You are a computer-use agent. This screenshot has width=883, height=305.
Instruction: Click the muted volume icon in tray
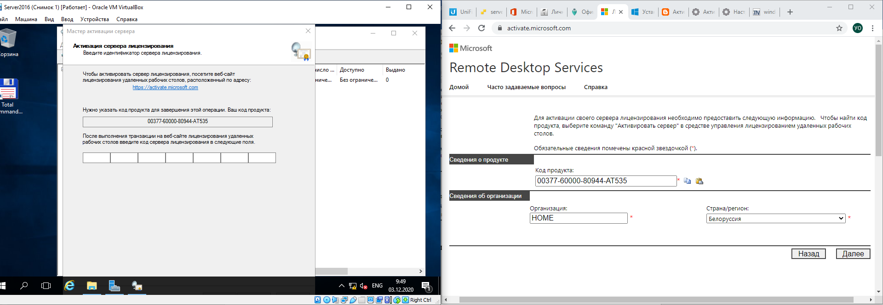[363, 286]
